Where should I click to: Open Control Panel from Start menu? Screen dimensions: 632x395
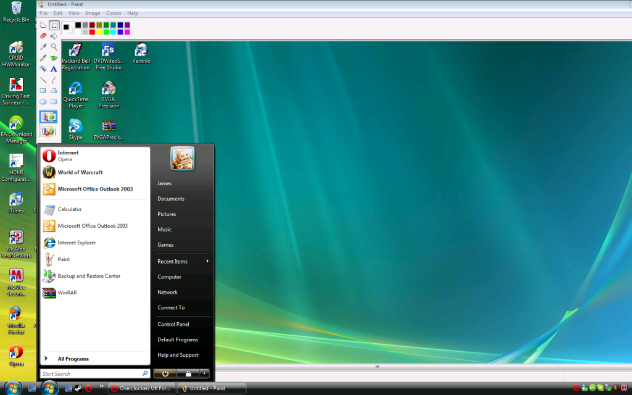coord(173,324)
